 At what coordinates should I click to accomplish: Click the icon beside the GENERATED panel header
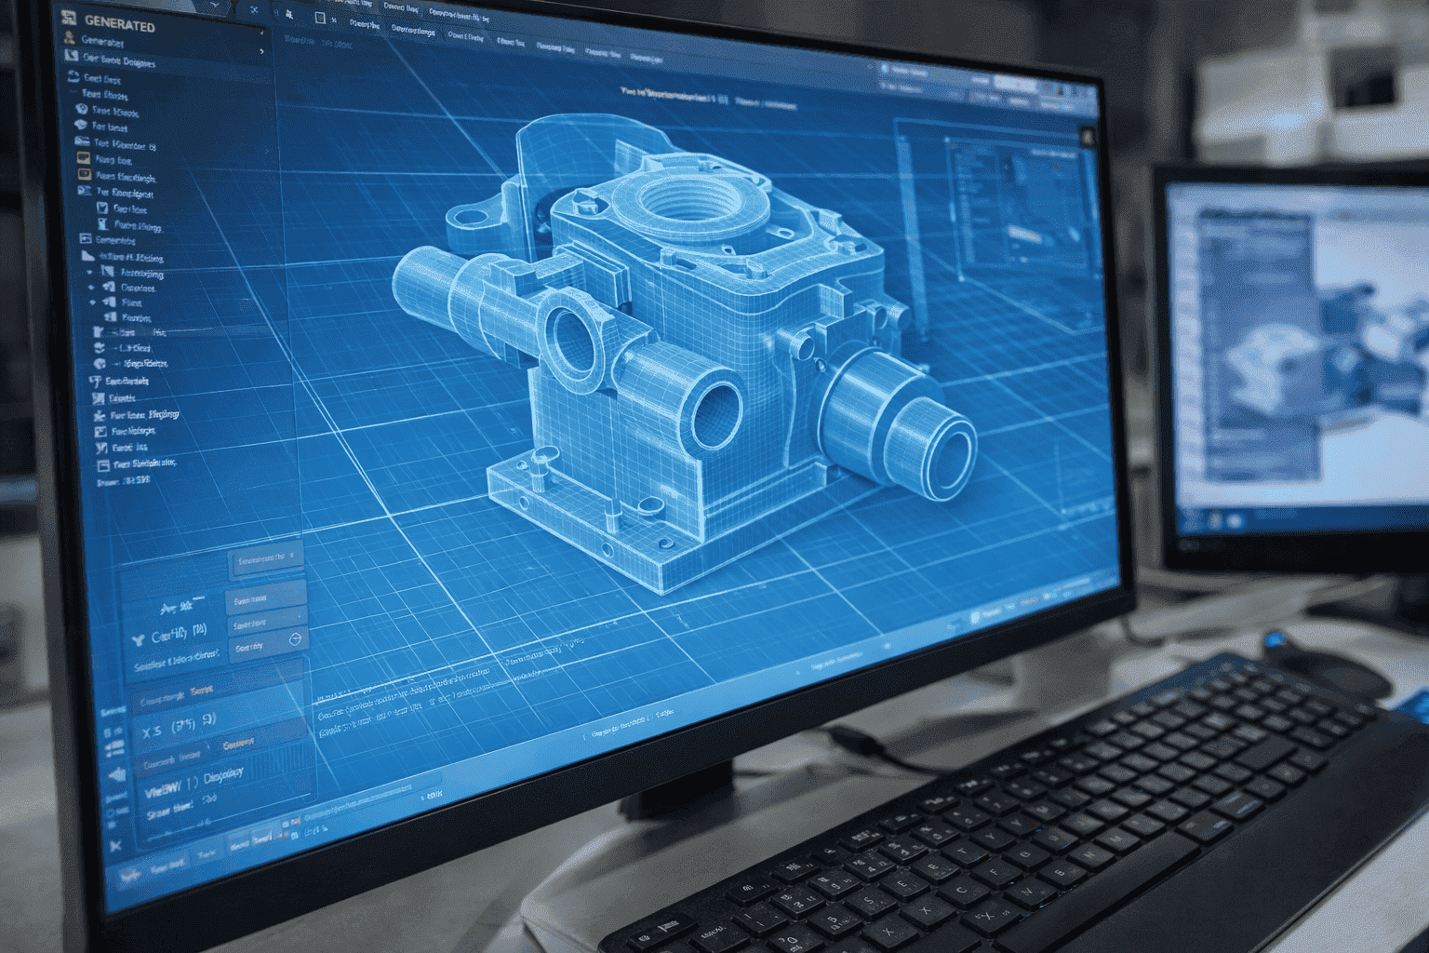(x=68, y=18)
